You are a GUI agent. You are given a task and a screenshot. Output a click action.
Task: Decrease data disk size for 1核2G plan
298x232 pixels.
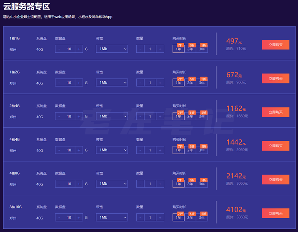(x=59, y=83)
